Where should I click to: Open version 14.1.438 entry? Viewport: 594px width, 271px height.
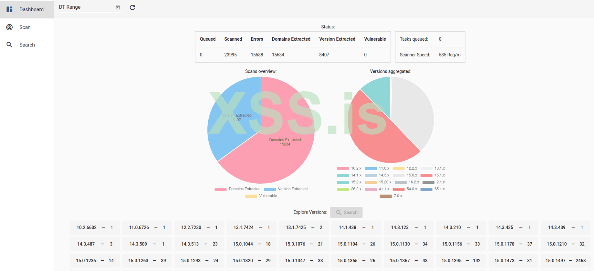pyautogui.click(x=356, y=227)
